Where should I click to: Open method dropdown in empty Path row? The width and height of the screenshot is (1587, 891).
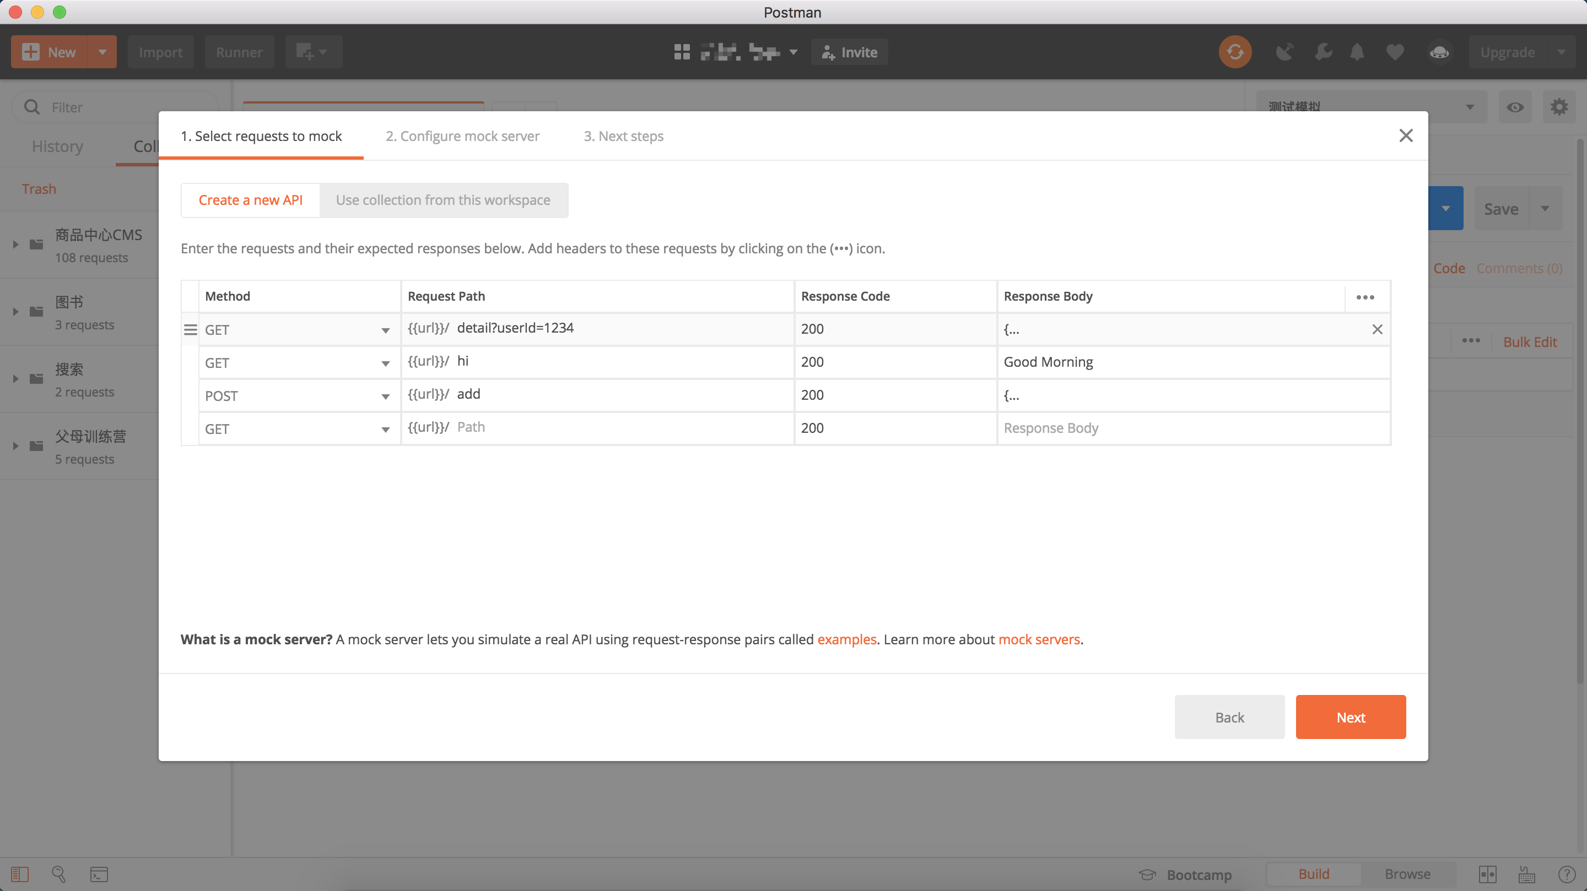(x=385, y=430)
